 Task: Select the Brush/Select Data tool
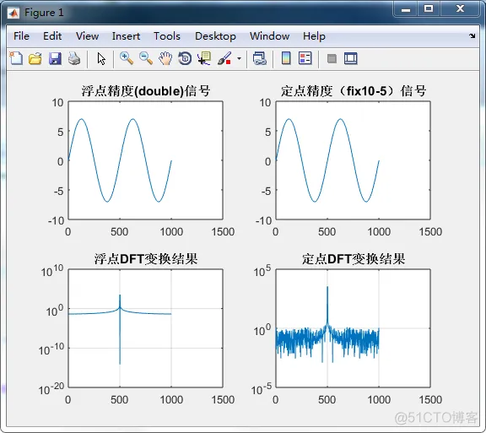click(x=224, y=58)
